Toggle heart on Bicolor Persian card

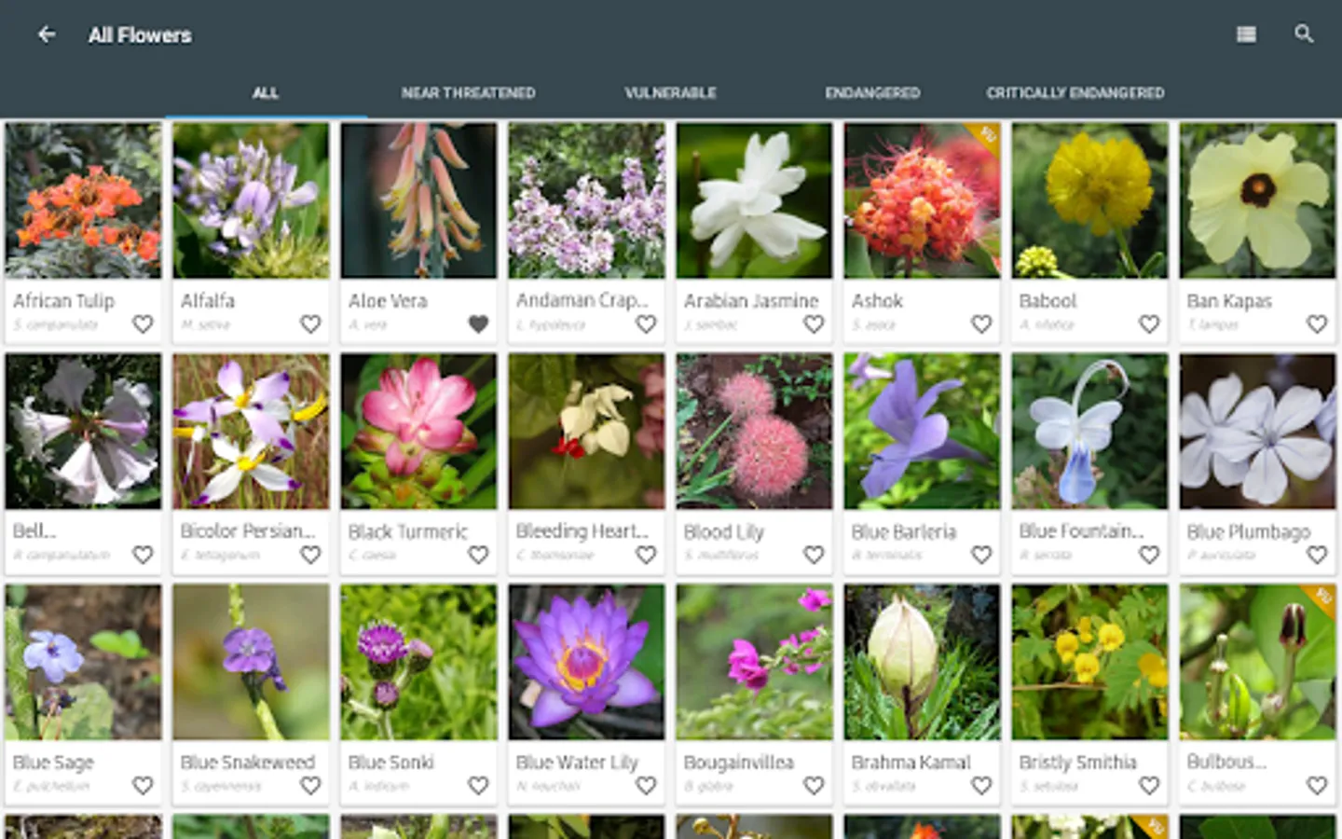[x=310, y=555]
